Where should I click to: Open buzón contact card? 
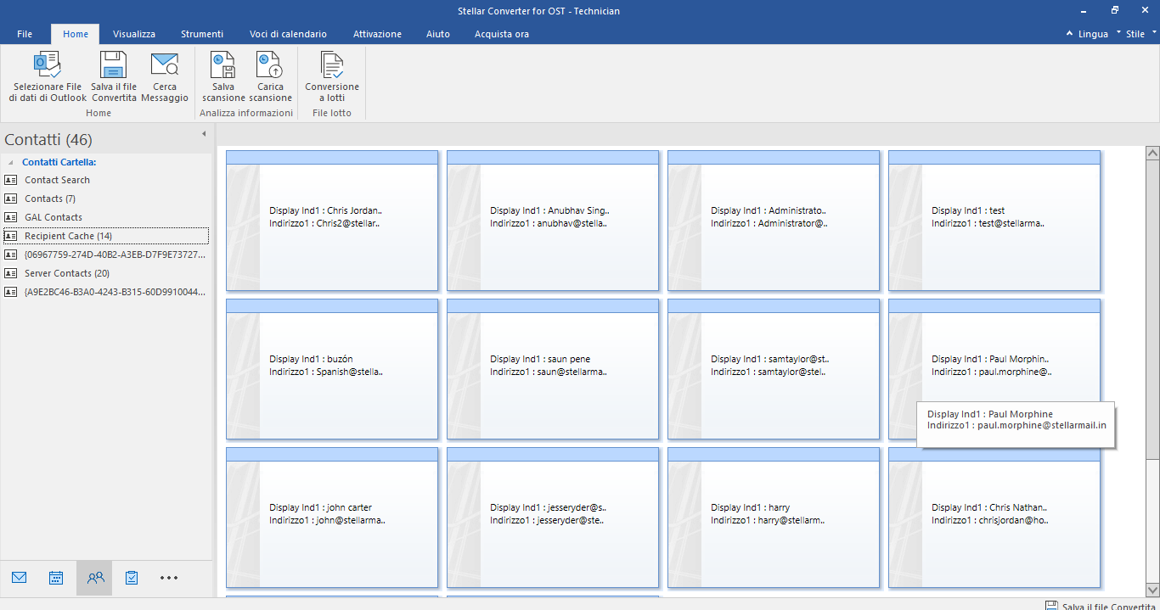(332, 369)
